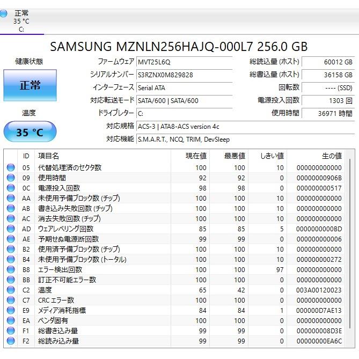Select ベンダ固有 row name
The height and width of the screenshot is (359, 359).
[x=53, y=320]
